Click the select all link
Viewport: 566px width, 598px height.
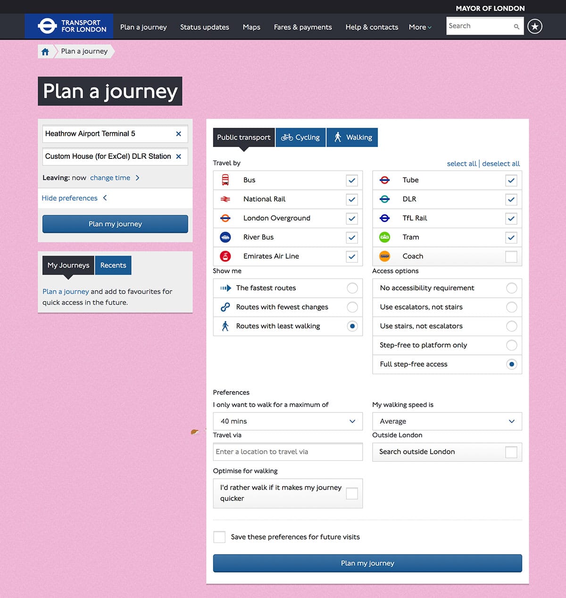[461, 164]
